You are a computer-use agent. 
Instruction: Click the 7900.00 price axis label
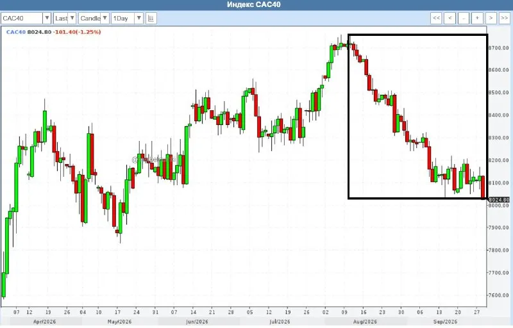[x=499, y=227]
